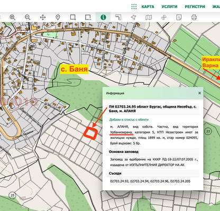Select the polygon area drawing tool
220x211 pixels.
[133, 17]
